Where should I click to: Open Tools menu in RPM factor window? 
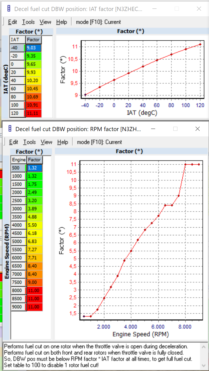tap(29, 142)
